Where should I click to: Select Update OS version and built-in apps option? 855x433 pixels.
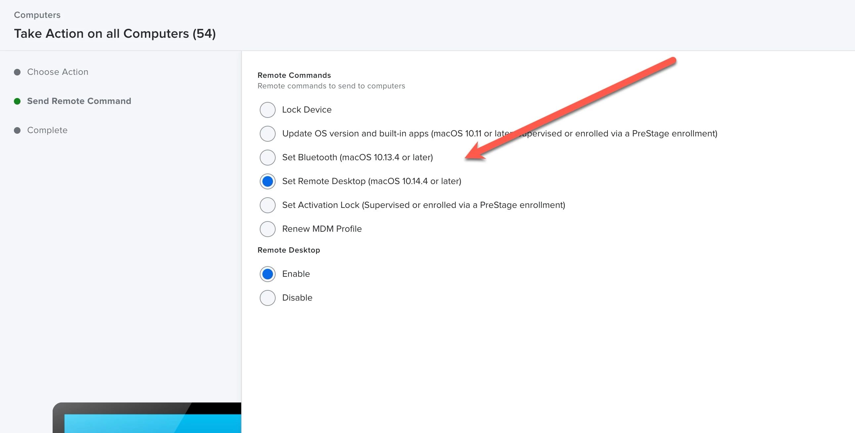pos(268,134)
